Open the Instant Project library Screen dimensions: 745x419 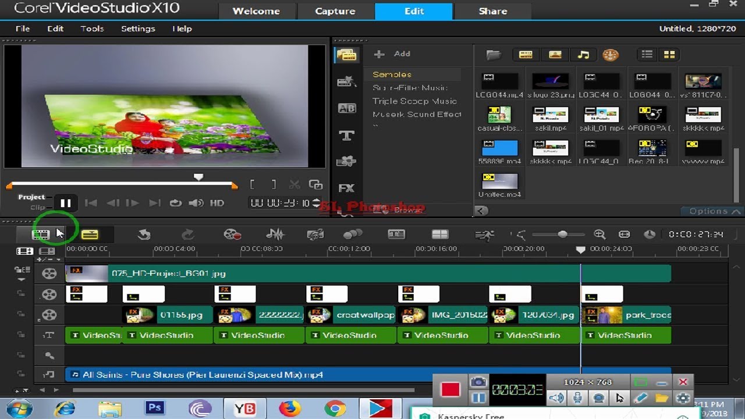[x=346, y=81]
